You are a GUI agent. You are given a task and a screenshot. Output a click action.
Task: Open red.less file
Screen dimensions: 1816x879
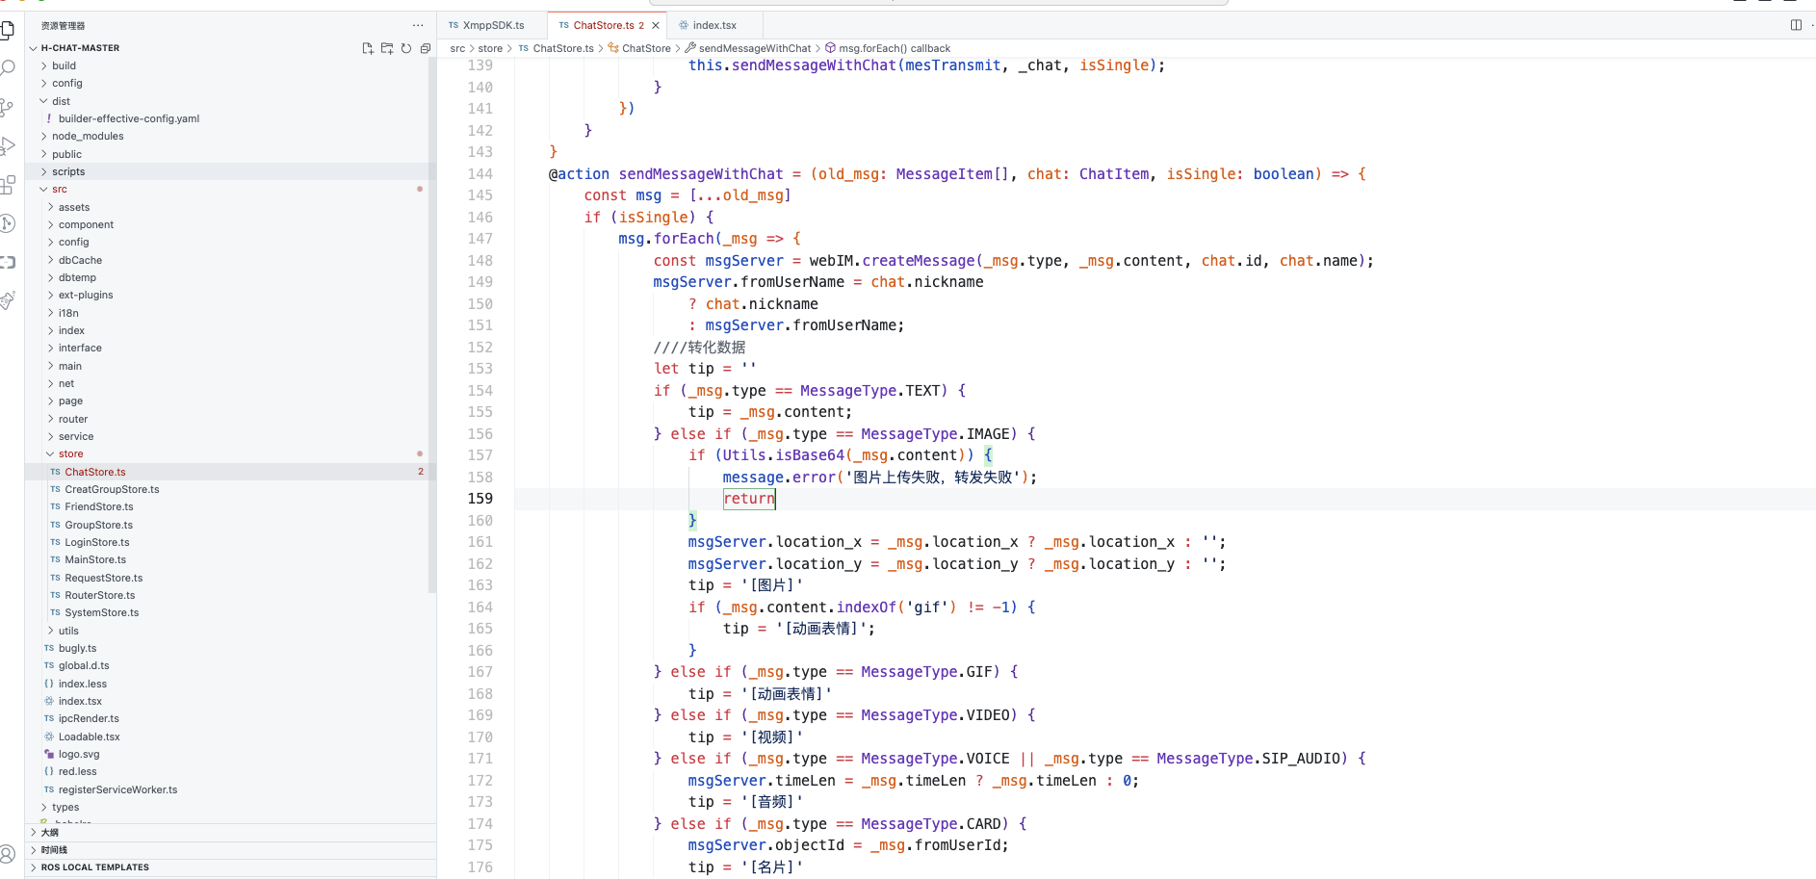[x=231, y=771]
